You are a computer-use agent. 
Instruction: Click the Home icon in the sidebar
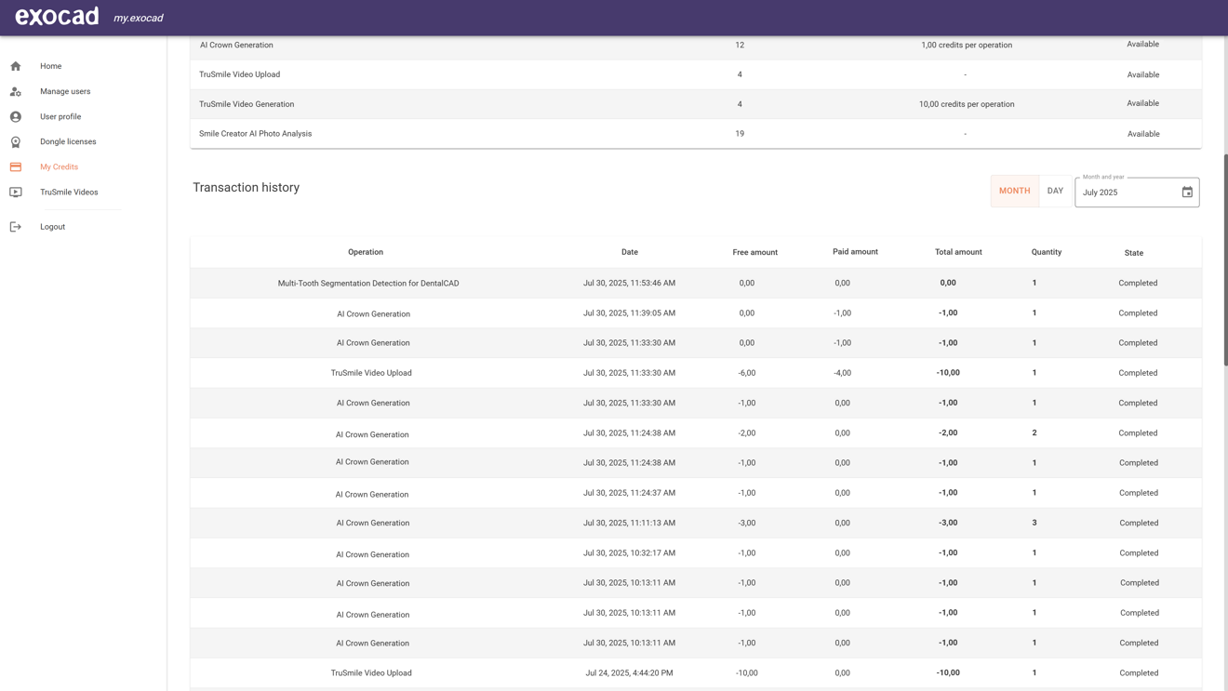(14, 66)
